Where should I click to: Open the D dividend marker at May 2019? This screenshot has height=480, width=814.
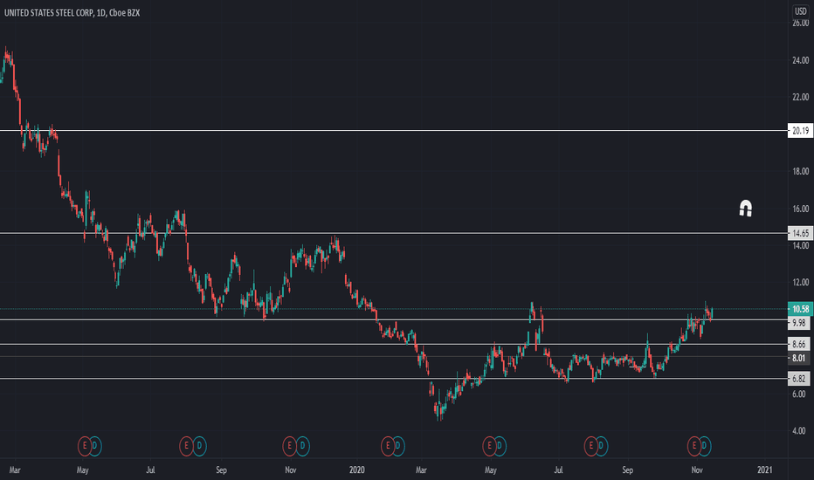pyautogui.click(x=94, y=446)
